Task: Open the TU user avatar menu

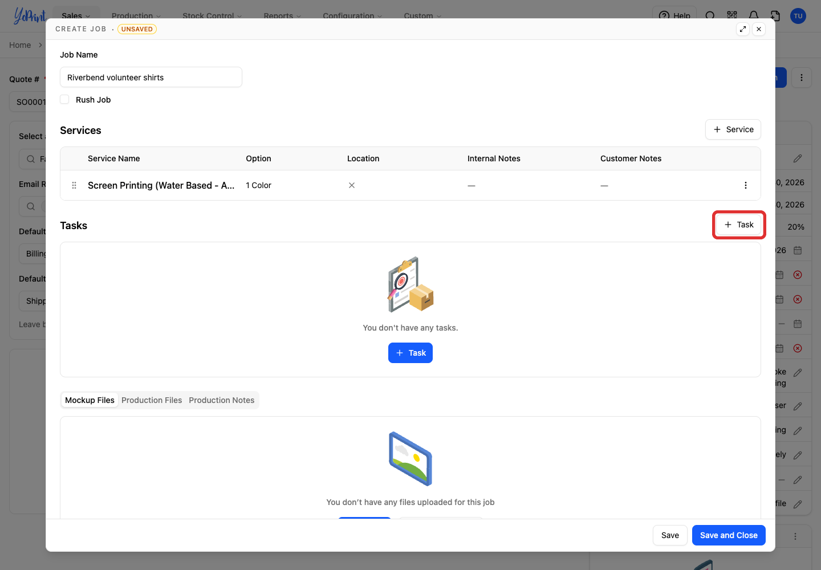Action: click(798, 15)
